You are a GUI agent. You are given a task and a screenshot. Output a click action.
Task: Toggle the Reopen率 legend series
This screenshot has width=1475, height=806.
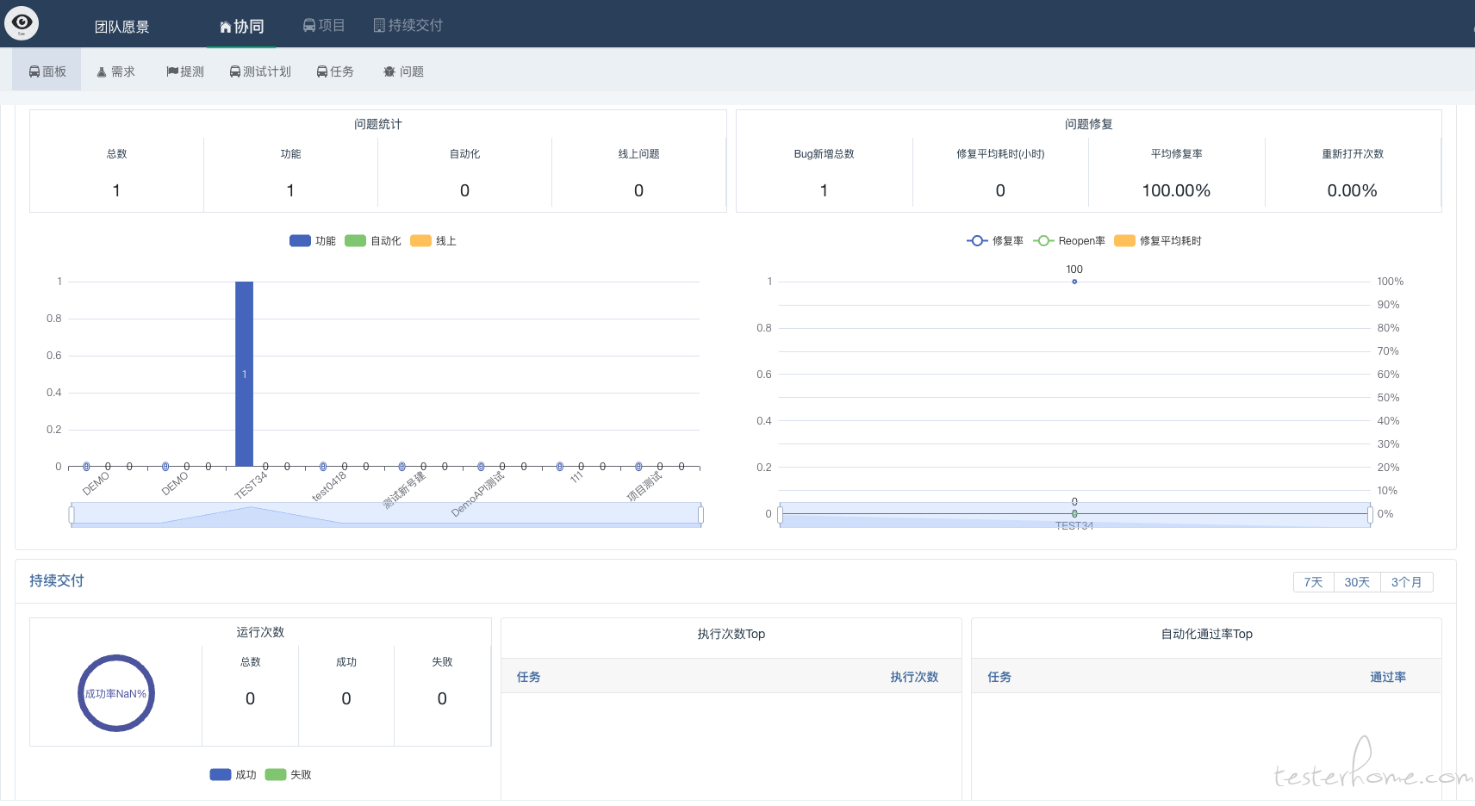point(1069,241)
